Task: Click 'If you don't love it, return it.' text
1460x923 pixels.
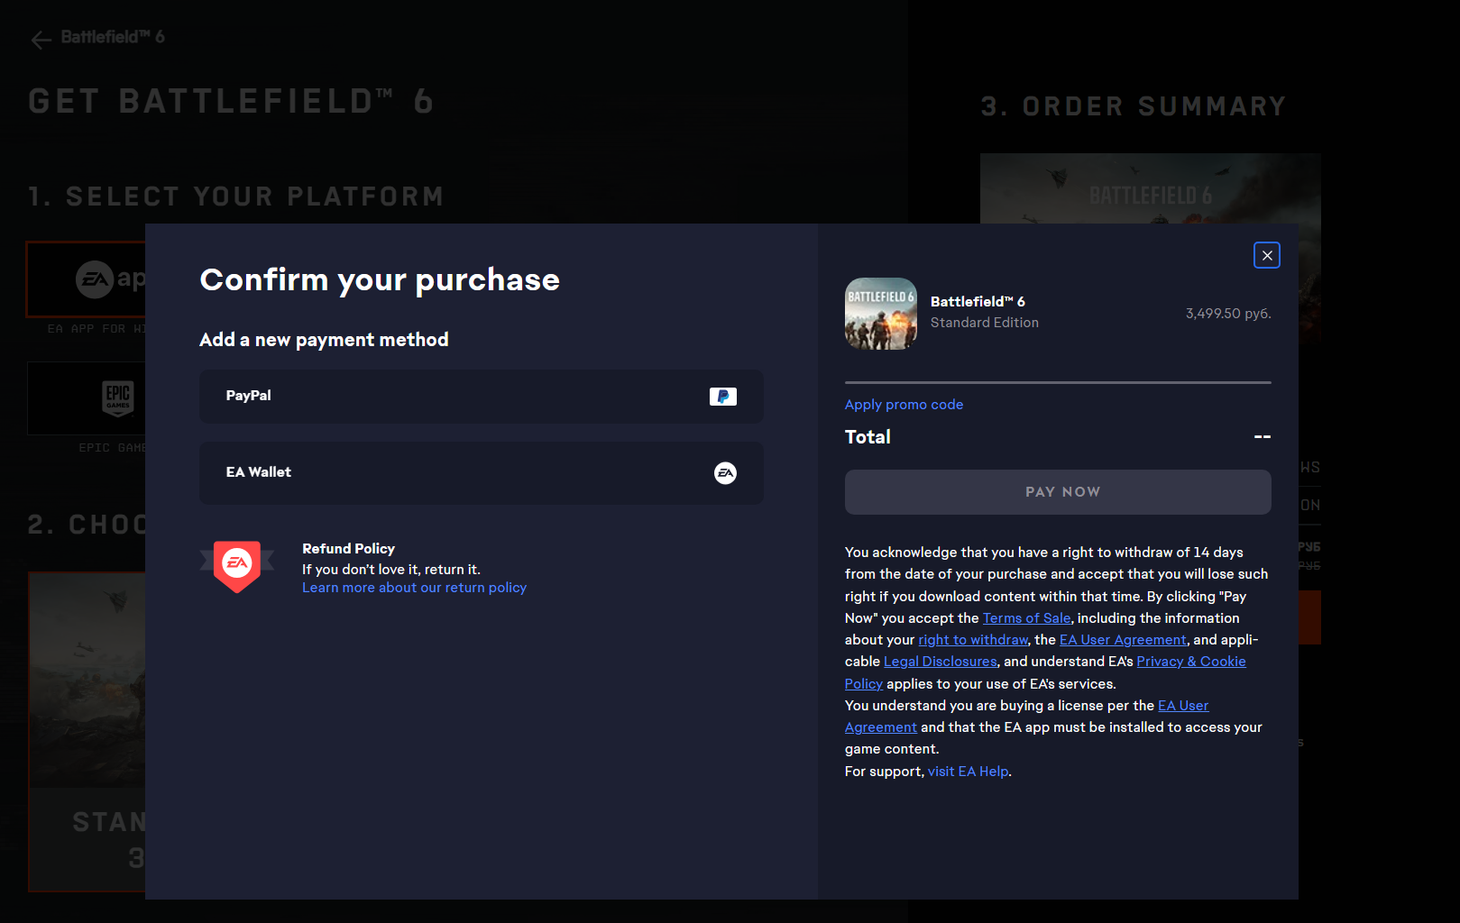Action: (x=391, y=570)
